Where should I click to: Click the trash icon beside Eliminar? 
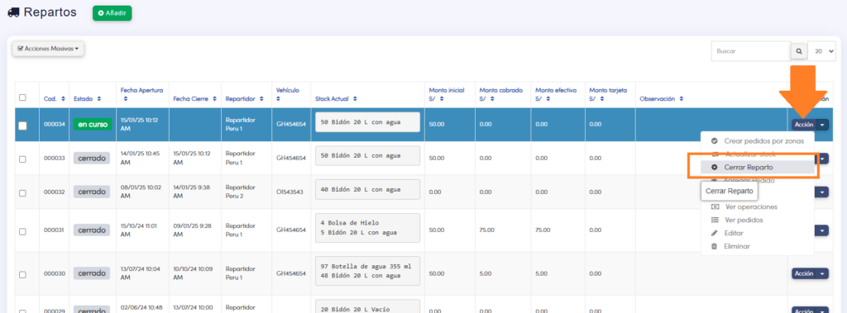pos(714,247)
